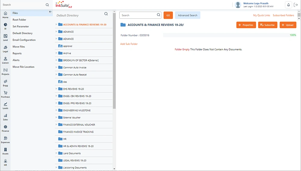Screen dimensions: 301x171
Task: Select the FINANCE INVOICE TRACKING folder
Action: (x=78, y=132)
